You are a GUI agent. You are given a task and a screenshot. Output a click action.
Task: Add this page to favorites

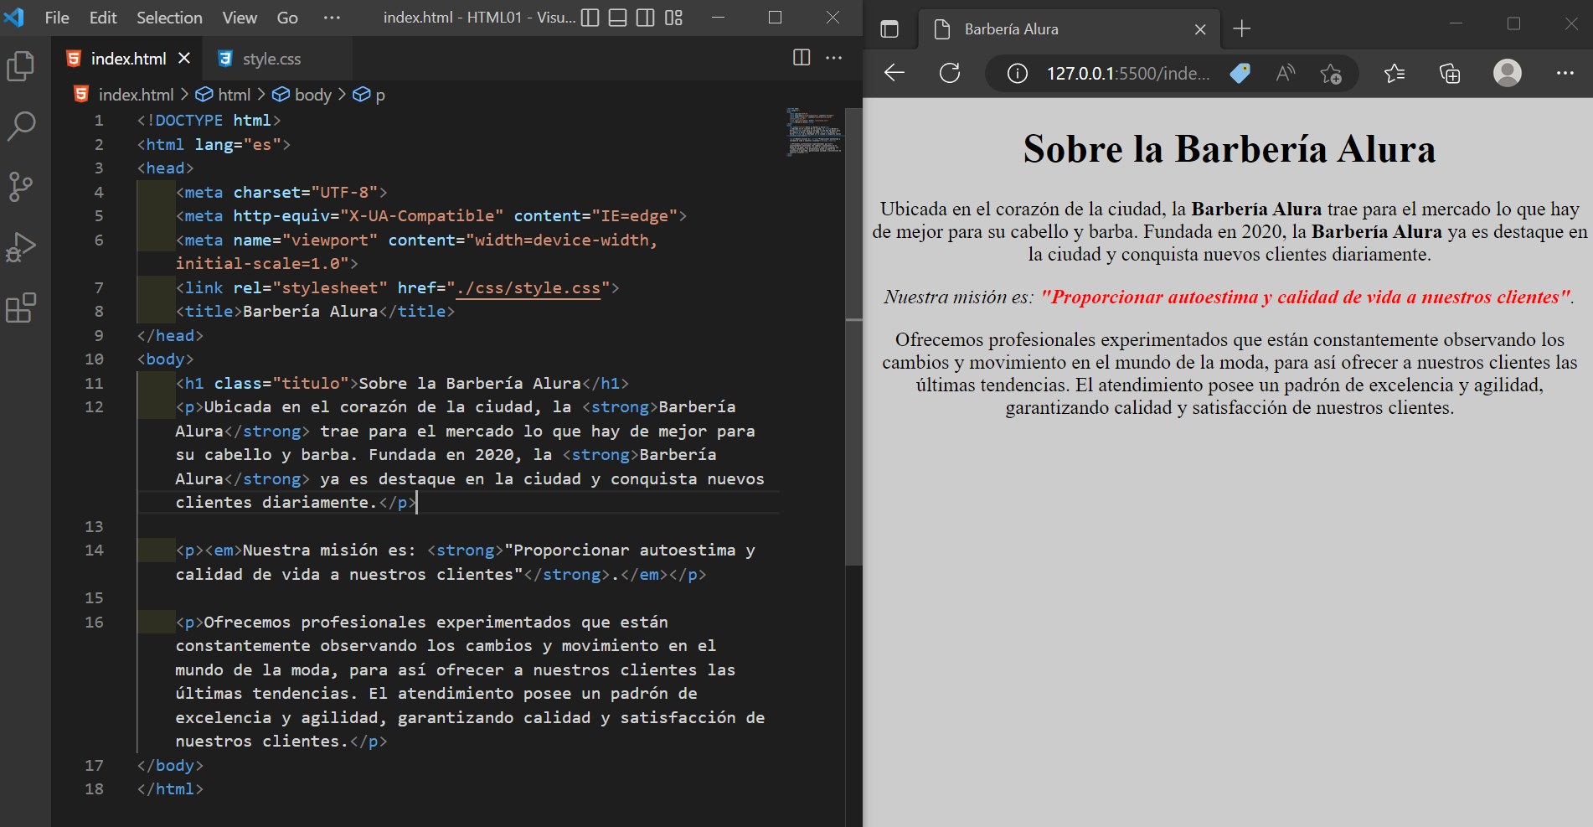click(1331, 74)
